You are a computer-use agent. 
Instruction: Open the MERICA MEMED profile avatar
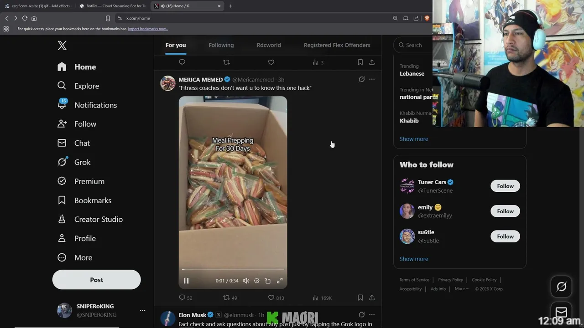[168, 83]
